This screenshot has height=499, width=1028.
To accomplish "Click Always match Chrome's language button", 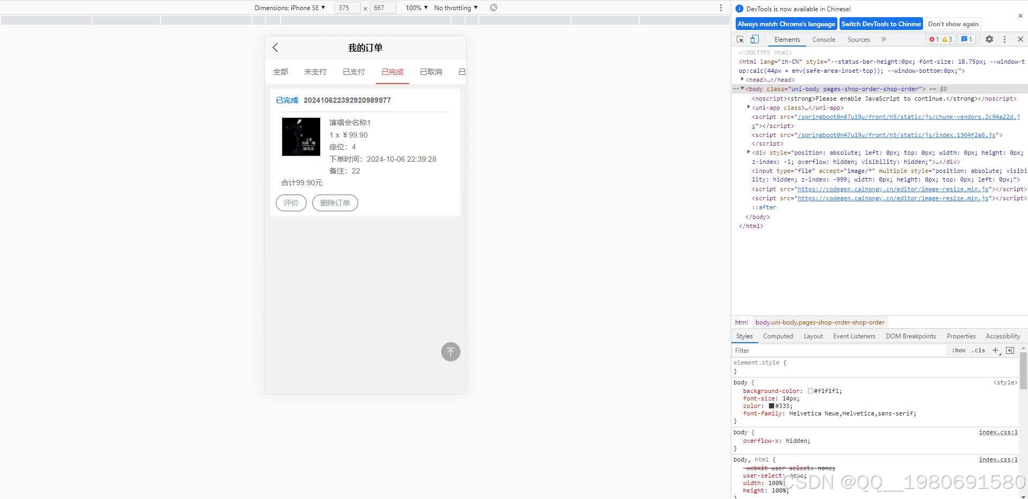I will click(786, 24).
